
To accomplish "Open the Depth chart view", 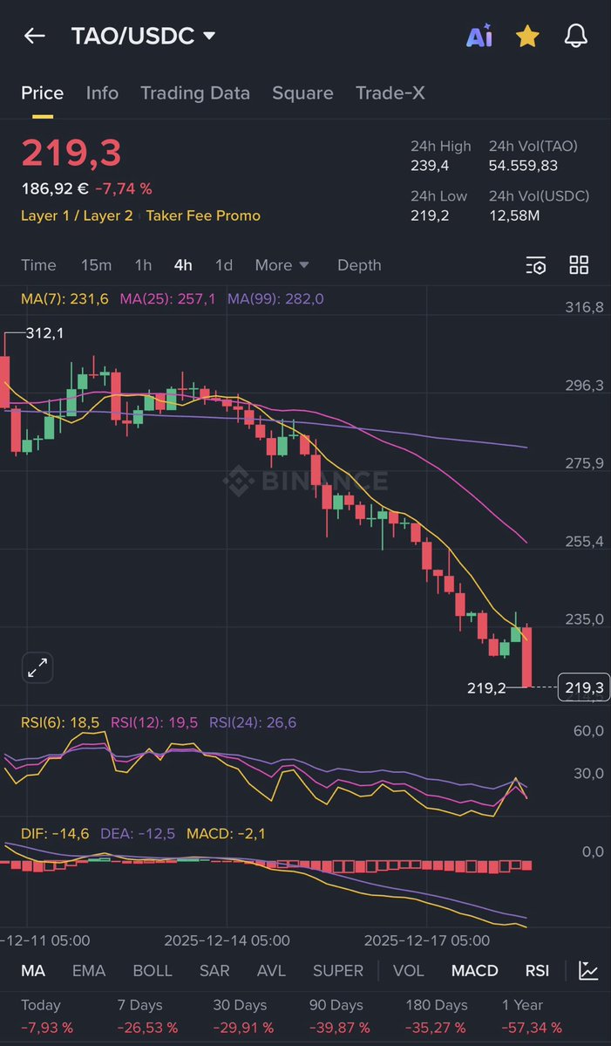I will pos(359,265).
